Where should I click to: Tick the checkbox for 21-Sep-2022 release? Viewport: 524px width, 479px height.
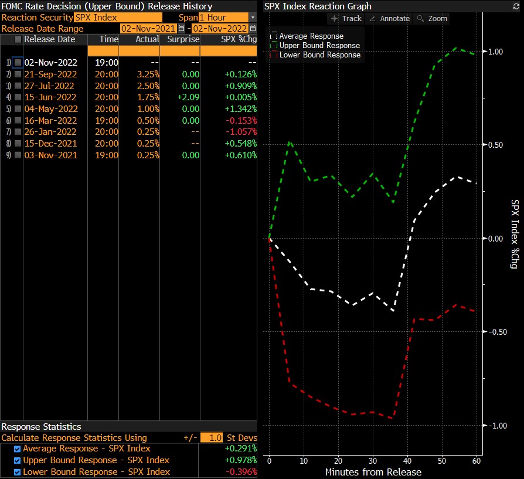[x=18, y=74]
